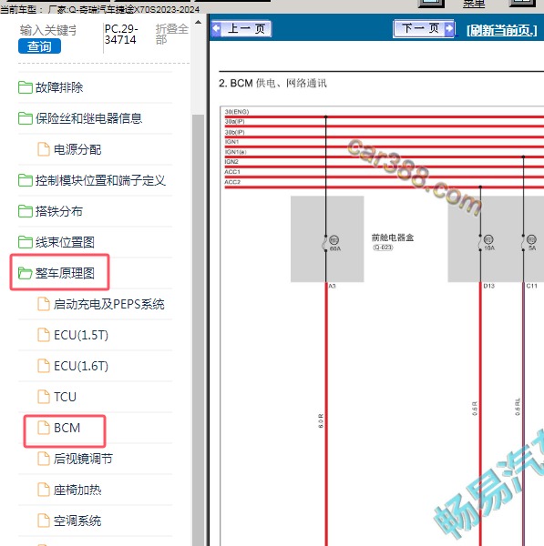The width and height of the screenshot is (544, 546).
Task: Click the folder icon beside 线束位置图
Action: pyautogui.click(x=26, y=242)
